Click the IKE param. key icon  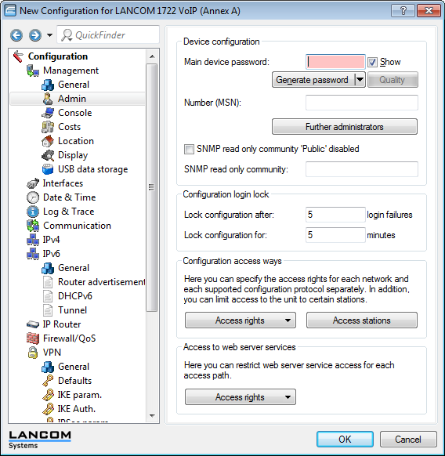[x=48, y=395]
